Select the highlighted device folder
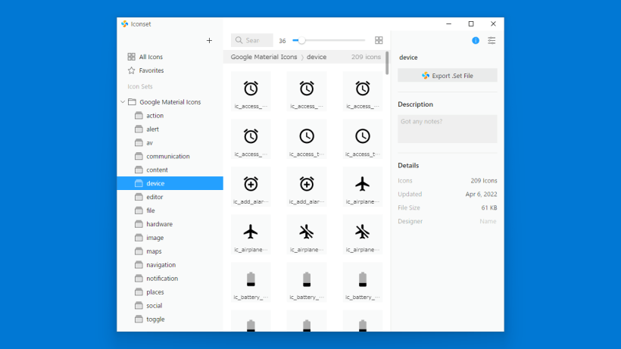Image resolution: width=621 pixels, height=349 pixels. (170, 183)
